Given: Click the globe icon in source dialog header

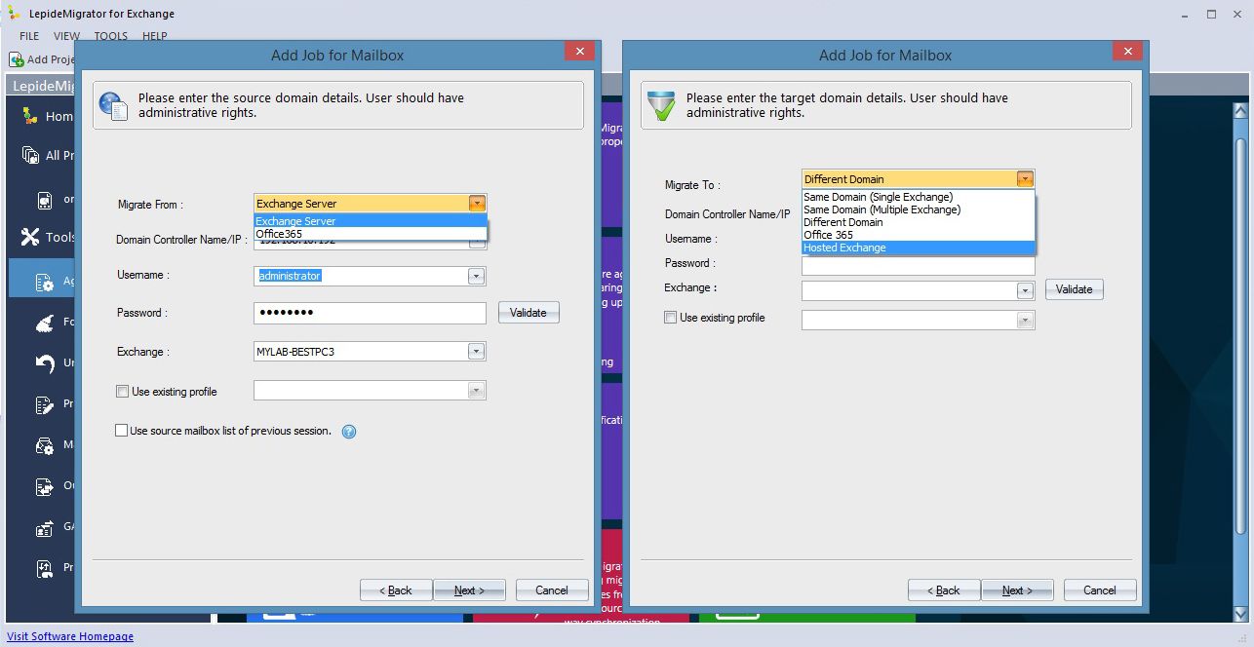Looking at the screenshot, I should tap(113, 105).
